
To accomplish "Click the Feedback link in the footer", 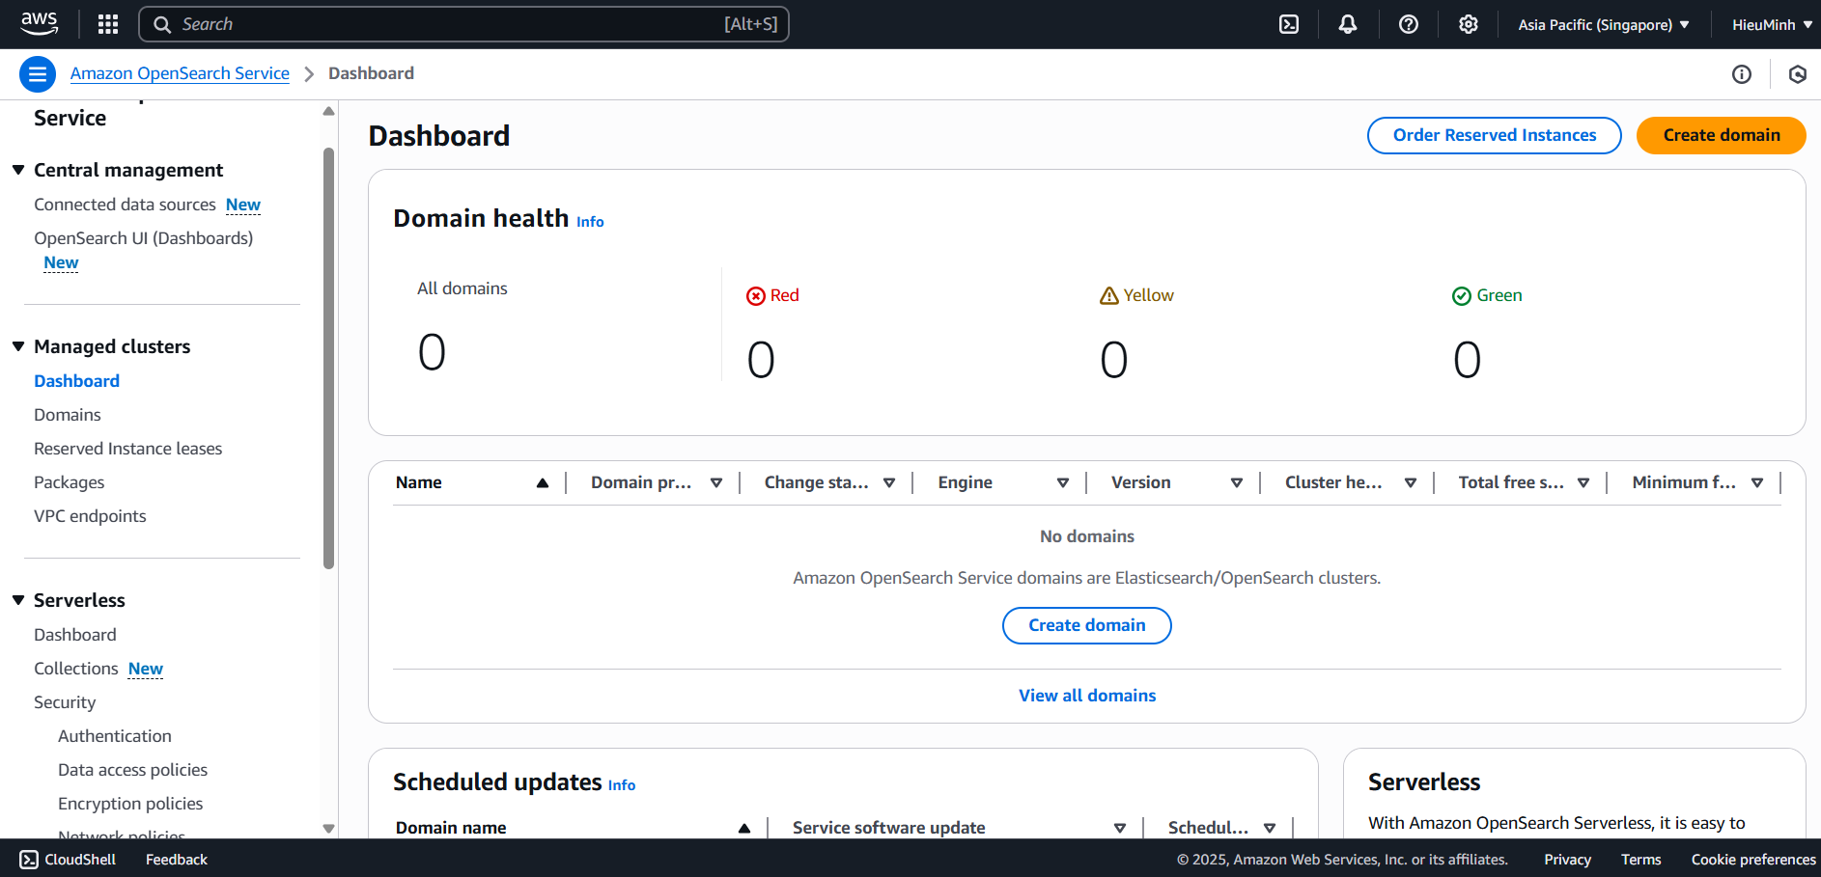I will pyautogui.click(x=177, y=860).
